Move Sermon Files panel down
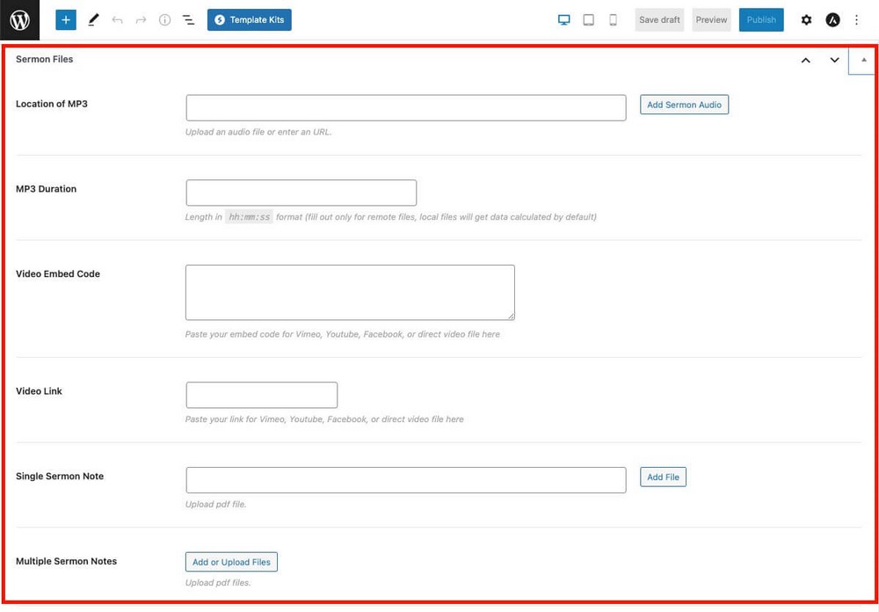This screenshot has height=612, width=879. [x=834, y=60]
